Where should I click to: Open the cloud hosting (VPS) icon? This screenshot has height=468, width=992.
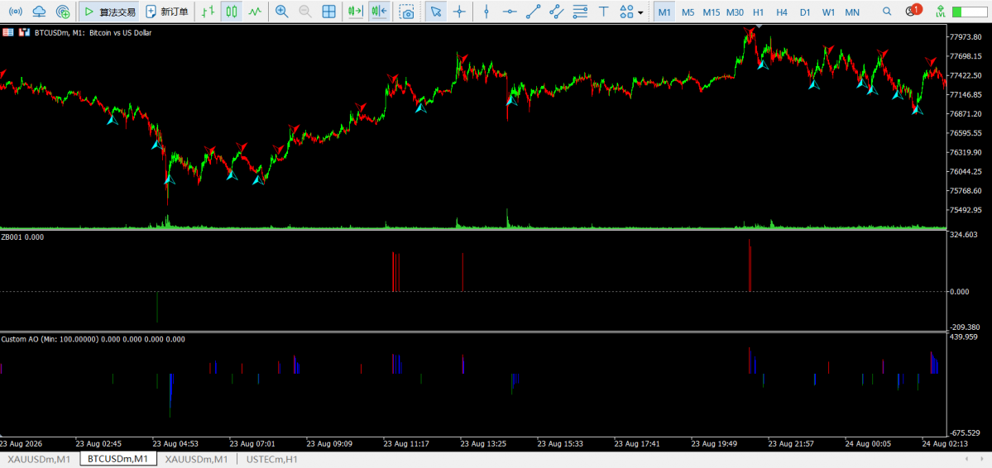(x=39, y=12)
